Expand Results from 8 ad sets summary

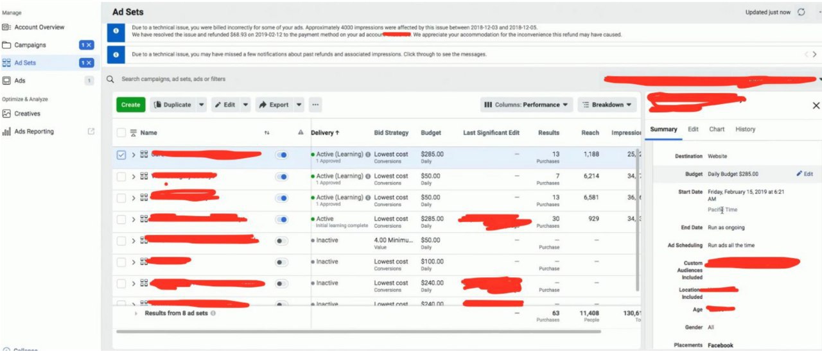pos(136,313)
